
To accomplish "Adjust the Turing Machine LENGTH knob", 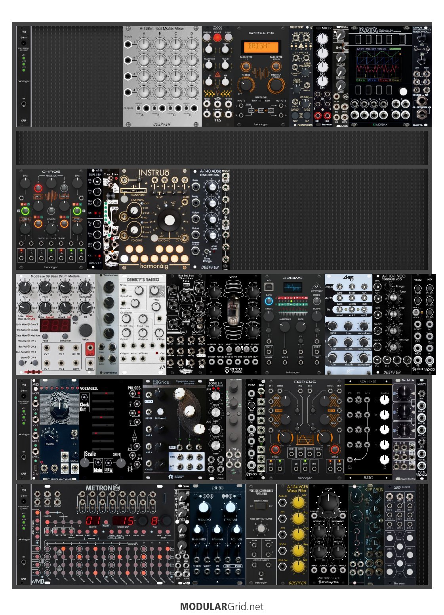I will tap(49, 436).
